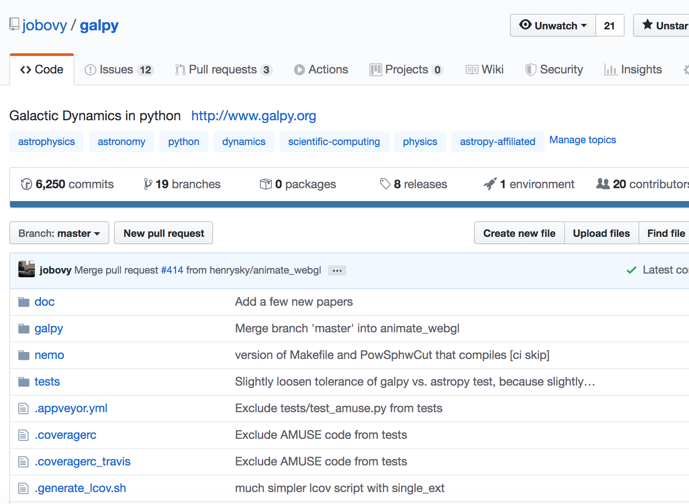Viewport: 689px width, 504px height.
Task: Click the commits history clock icon
Action: click(26, 184)
